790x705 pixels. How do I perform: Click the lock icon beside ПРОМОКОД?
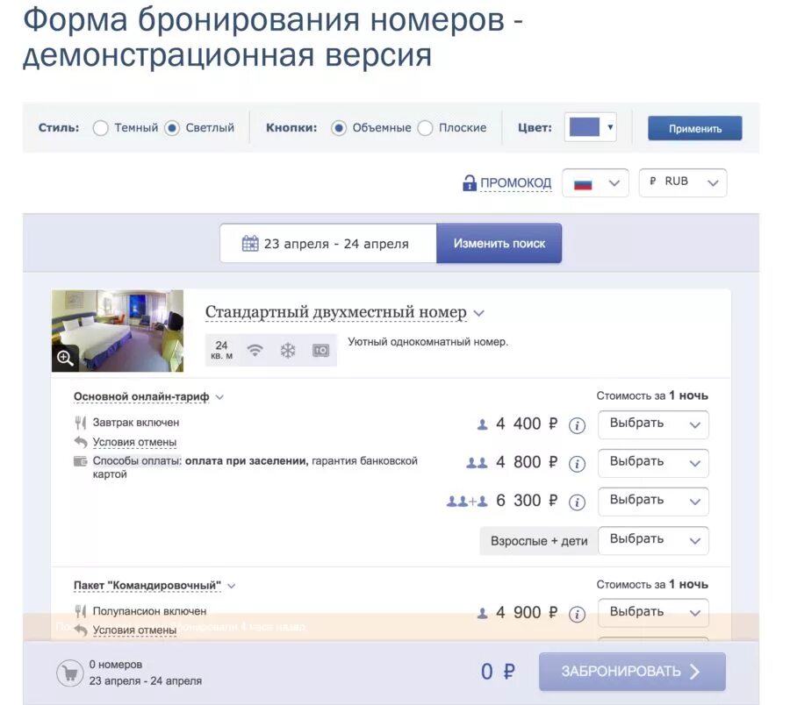[x=469, y=182]
